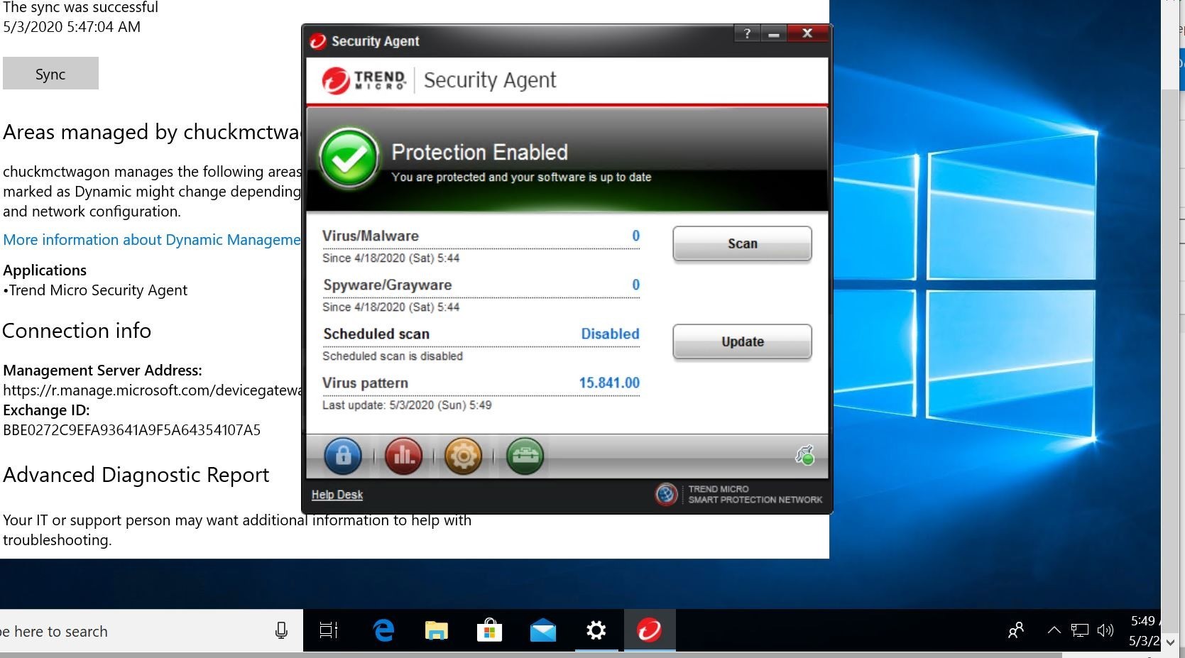This screenshot has width=1185, height=658.
Task: Open the Help Desk link
Action: [x=337, y=495]
